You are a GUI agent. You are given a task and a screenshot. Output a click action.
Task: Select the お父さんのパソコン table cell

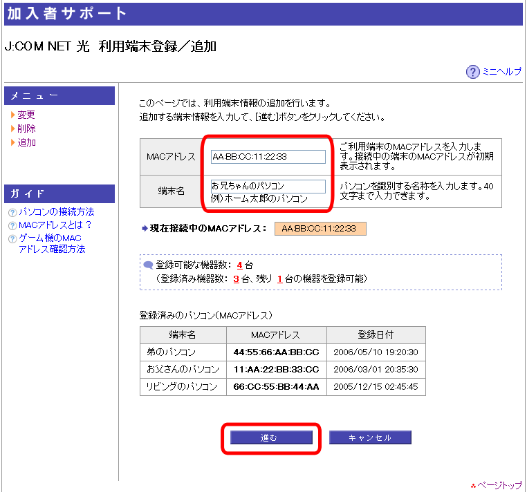point(183,370)
